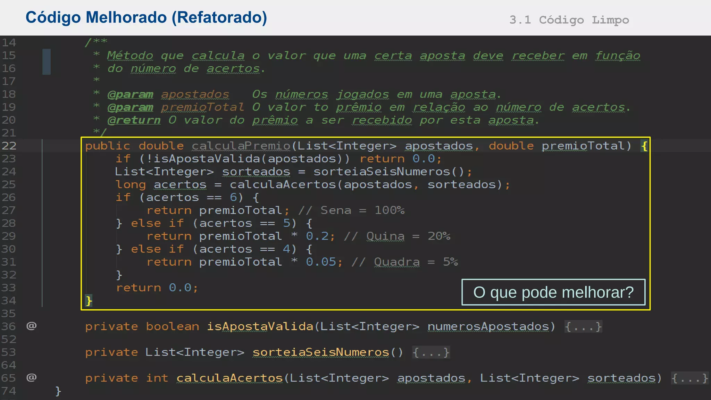711x400 pixels.
Task: Click the sorteiaSeisNumeros() call on line 24
Action: pos(388,172)
